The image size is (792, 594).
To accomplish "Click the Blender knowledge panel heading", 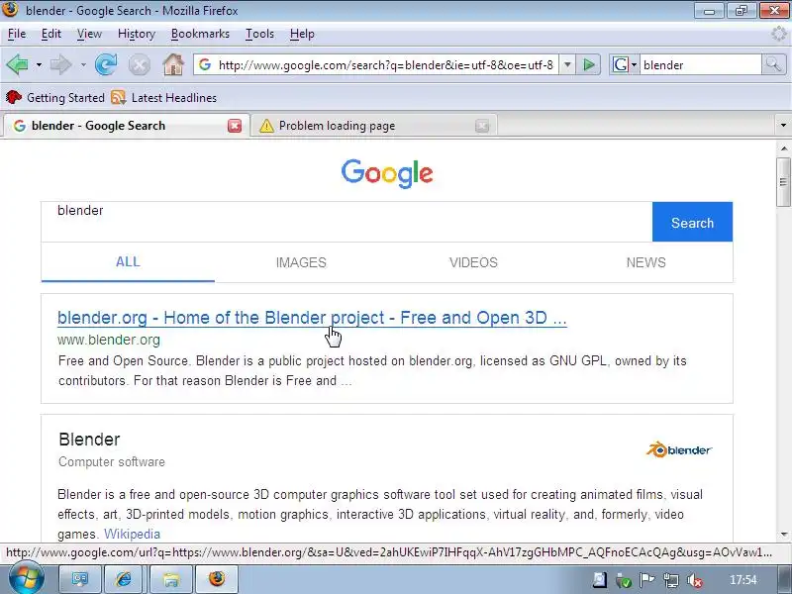I will coord(89,440).
